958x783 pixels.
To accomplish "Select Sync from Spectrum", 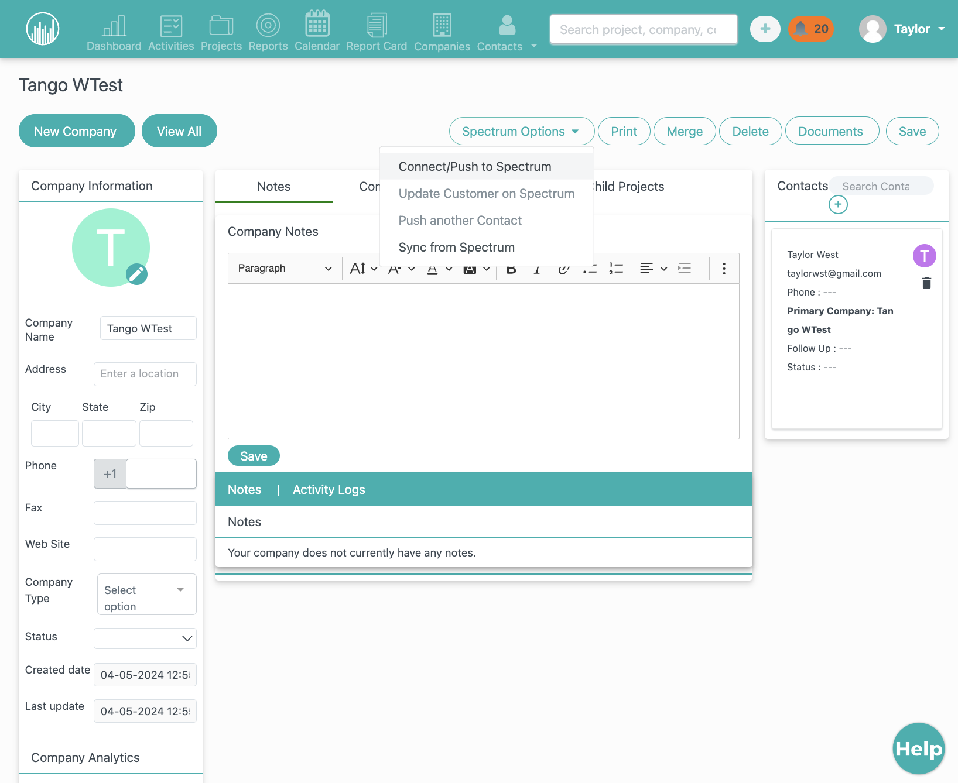I will click(x=457, y=248).
